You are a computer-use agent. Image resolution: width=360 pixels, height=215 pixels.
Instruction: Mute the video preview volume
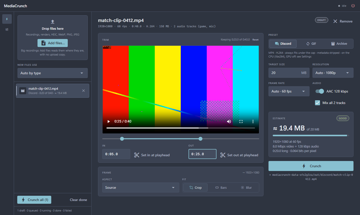pyautogui.click(x=229, y=121)
